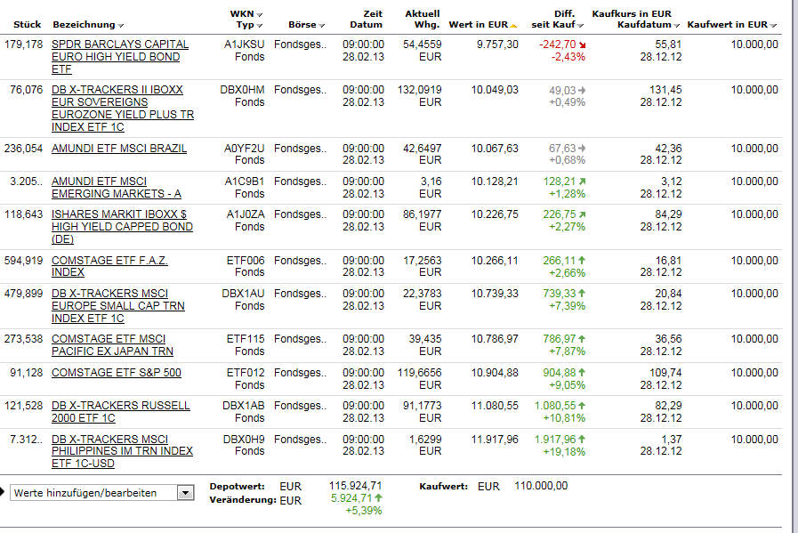
Task: Click green diagonal arrow next to 128,21
Action: [x=582, y=182]
